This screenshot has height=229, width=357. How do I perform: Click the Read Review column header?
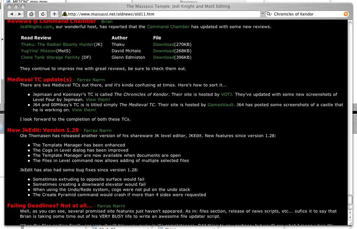coord(36,38)
